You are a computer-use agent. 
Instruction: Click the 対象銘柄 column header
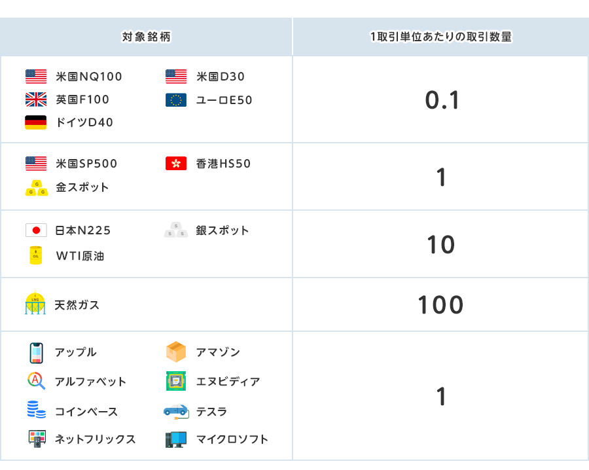(147, 37)
